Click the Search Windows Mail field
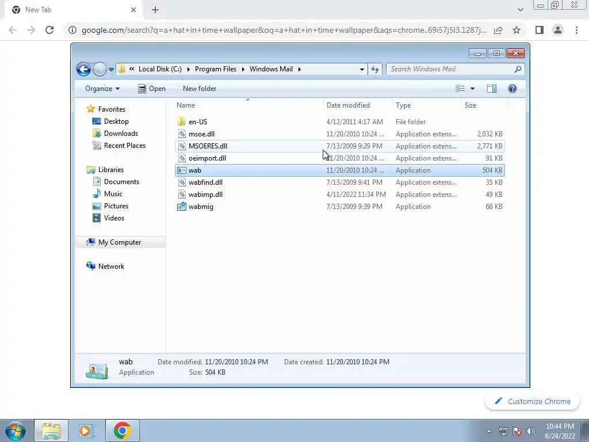589x442 pixels. (x=451, y=69)
